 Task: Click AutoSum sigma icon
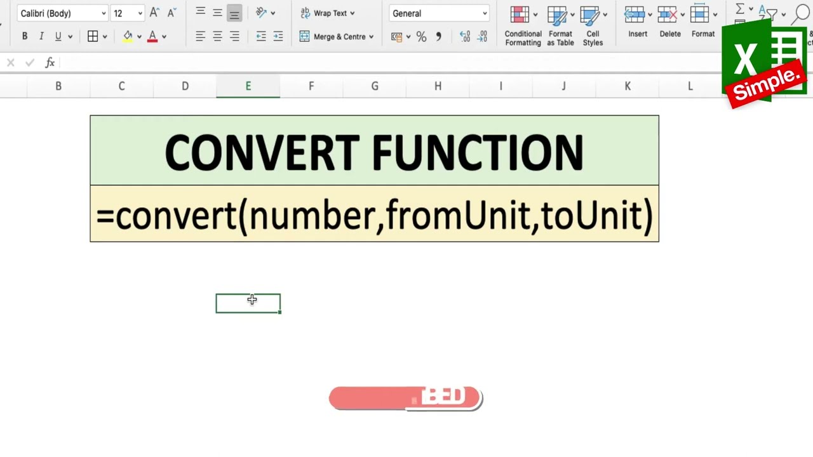740,9
